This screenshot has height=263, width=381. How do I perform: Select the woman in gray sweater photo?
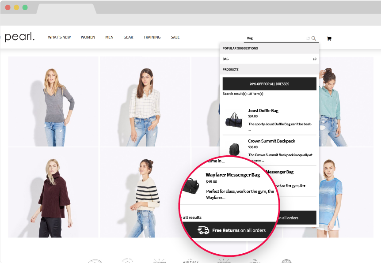point(53,101)
